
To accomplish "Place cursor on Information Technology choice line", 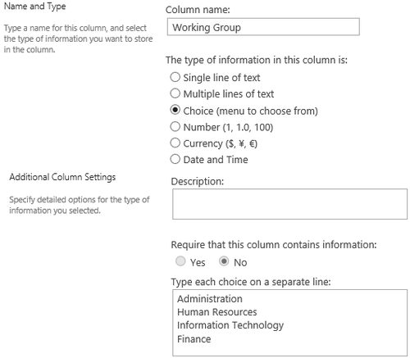I will (x=230, y=325).
